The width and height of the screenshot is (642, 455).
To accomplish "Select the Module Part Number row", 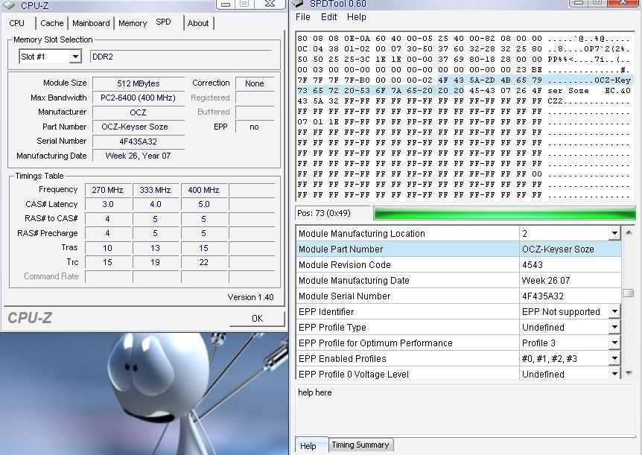I will point(459,249).
